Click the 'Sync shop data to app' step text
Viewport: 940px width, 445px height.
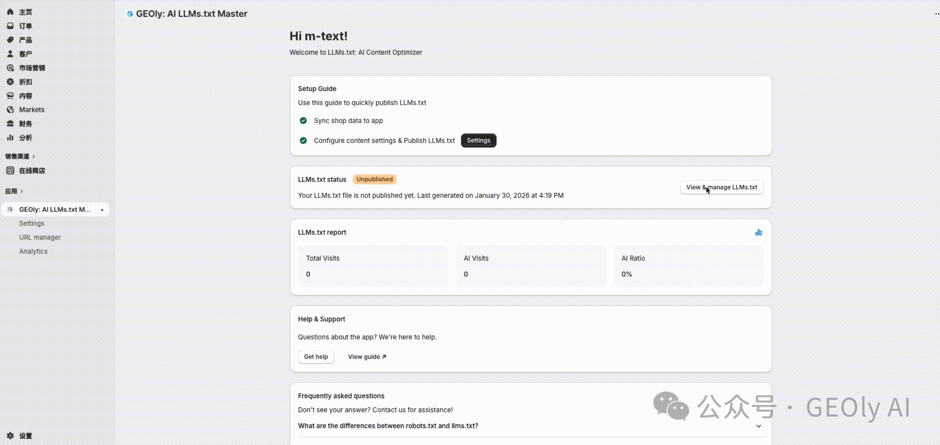click(348, 121)
